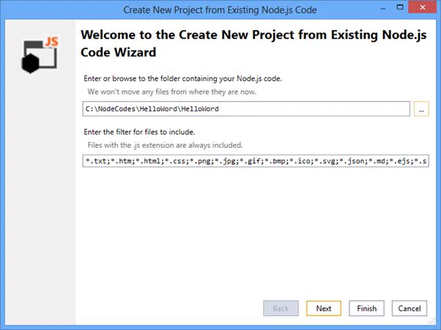Viewport: 441px width, 330px height.
Task: Click the 'Enter or browse to the folder' label
Action: [x=182, y=78]
